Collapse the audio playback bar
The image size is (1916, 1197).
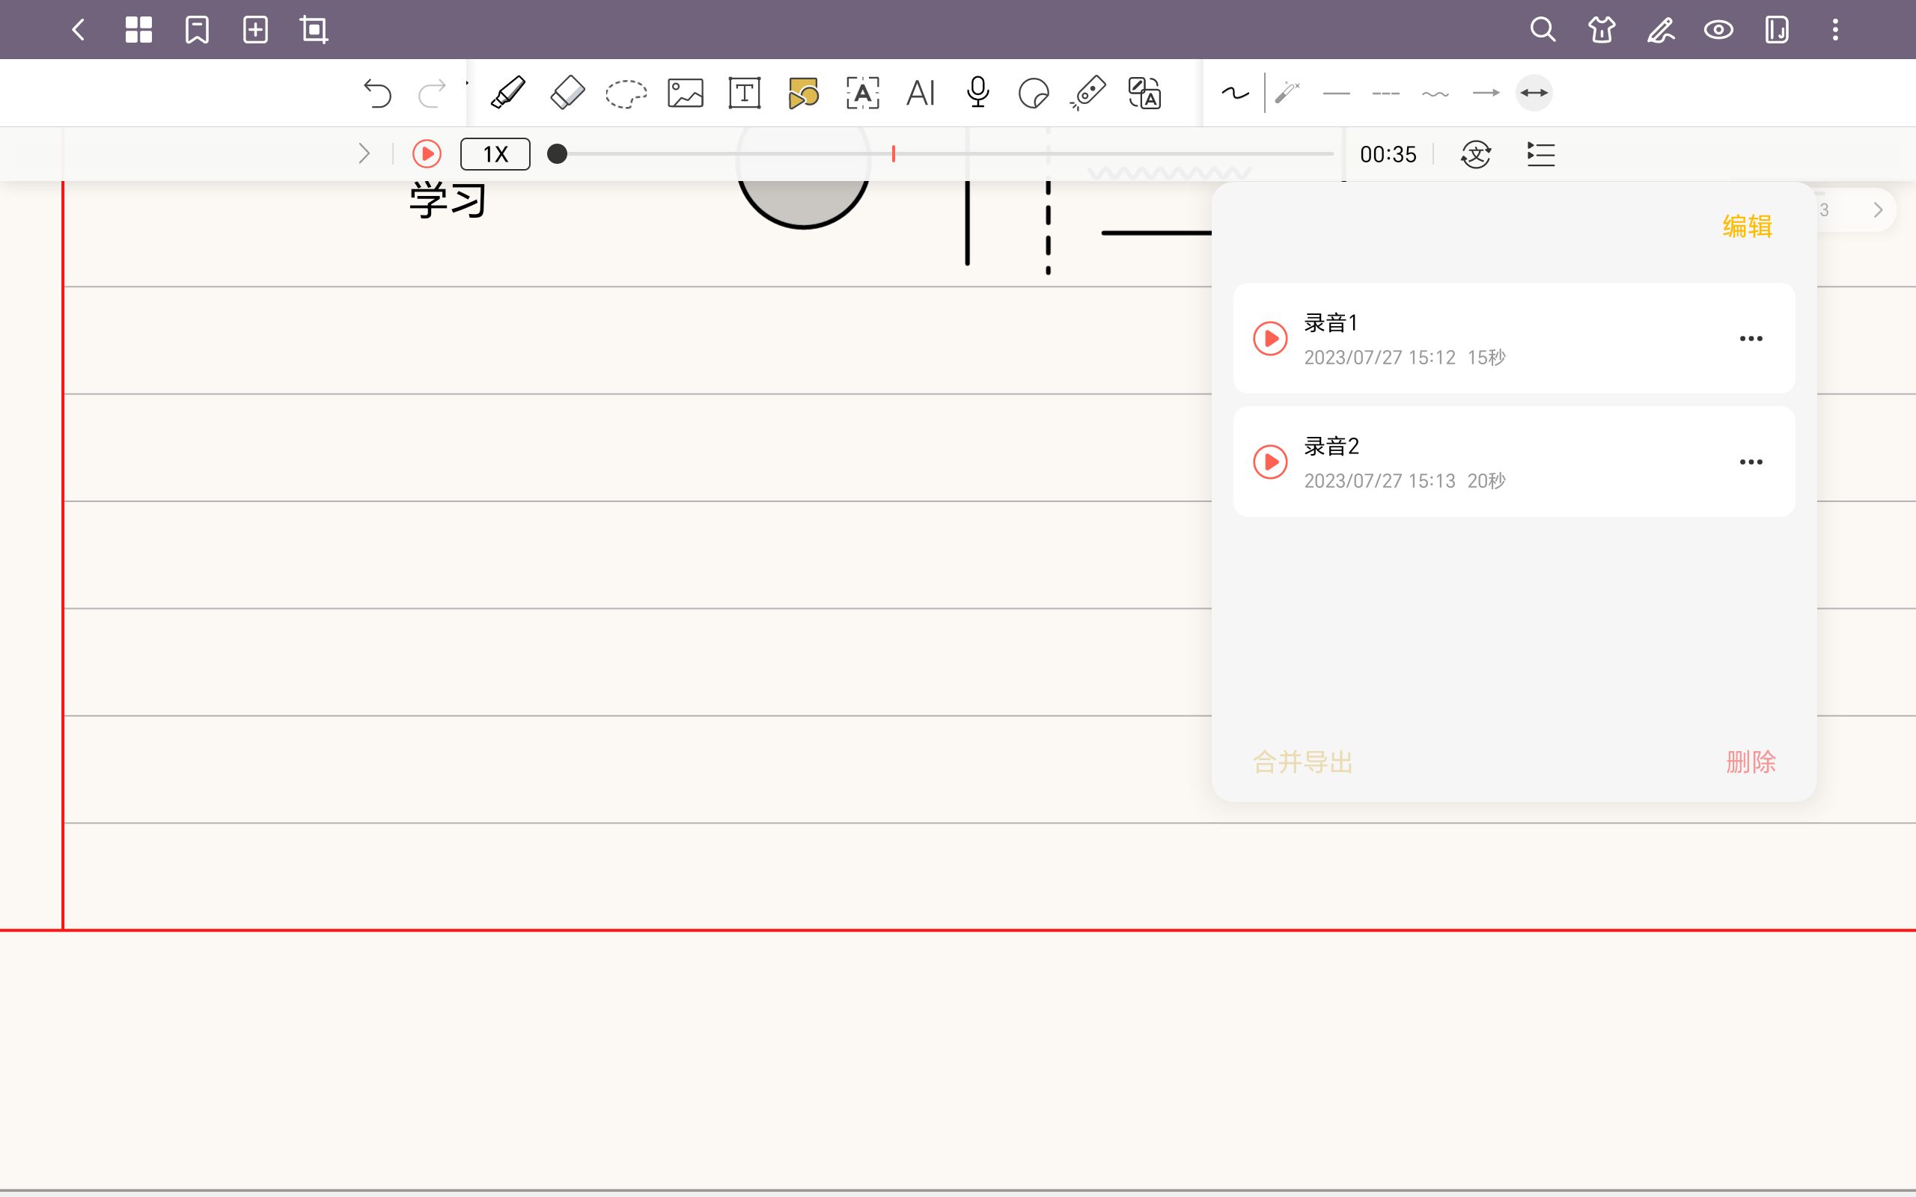[x=364, y=153]
